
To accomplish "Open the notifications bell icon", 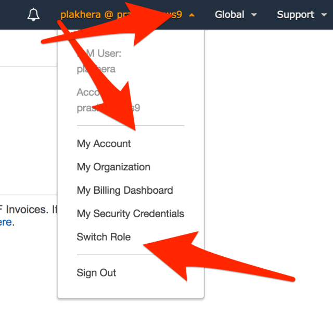I will (x=33, y=15).
